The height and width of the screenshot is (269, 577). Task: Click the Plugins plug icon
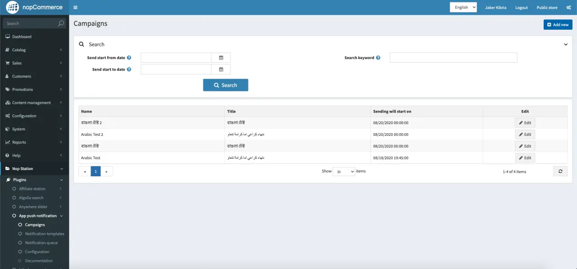[8, 180]
